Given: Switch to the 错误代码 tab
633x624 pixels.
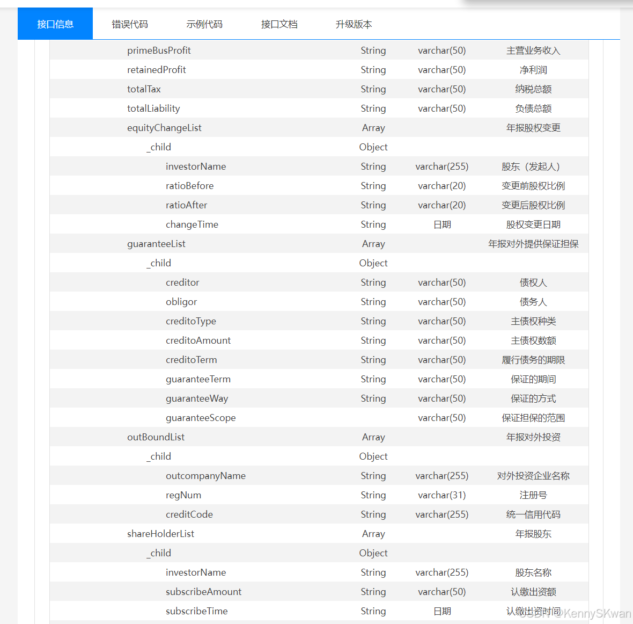Looking at the screenshot, I should coord(130,24).
